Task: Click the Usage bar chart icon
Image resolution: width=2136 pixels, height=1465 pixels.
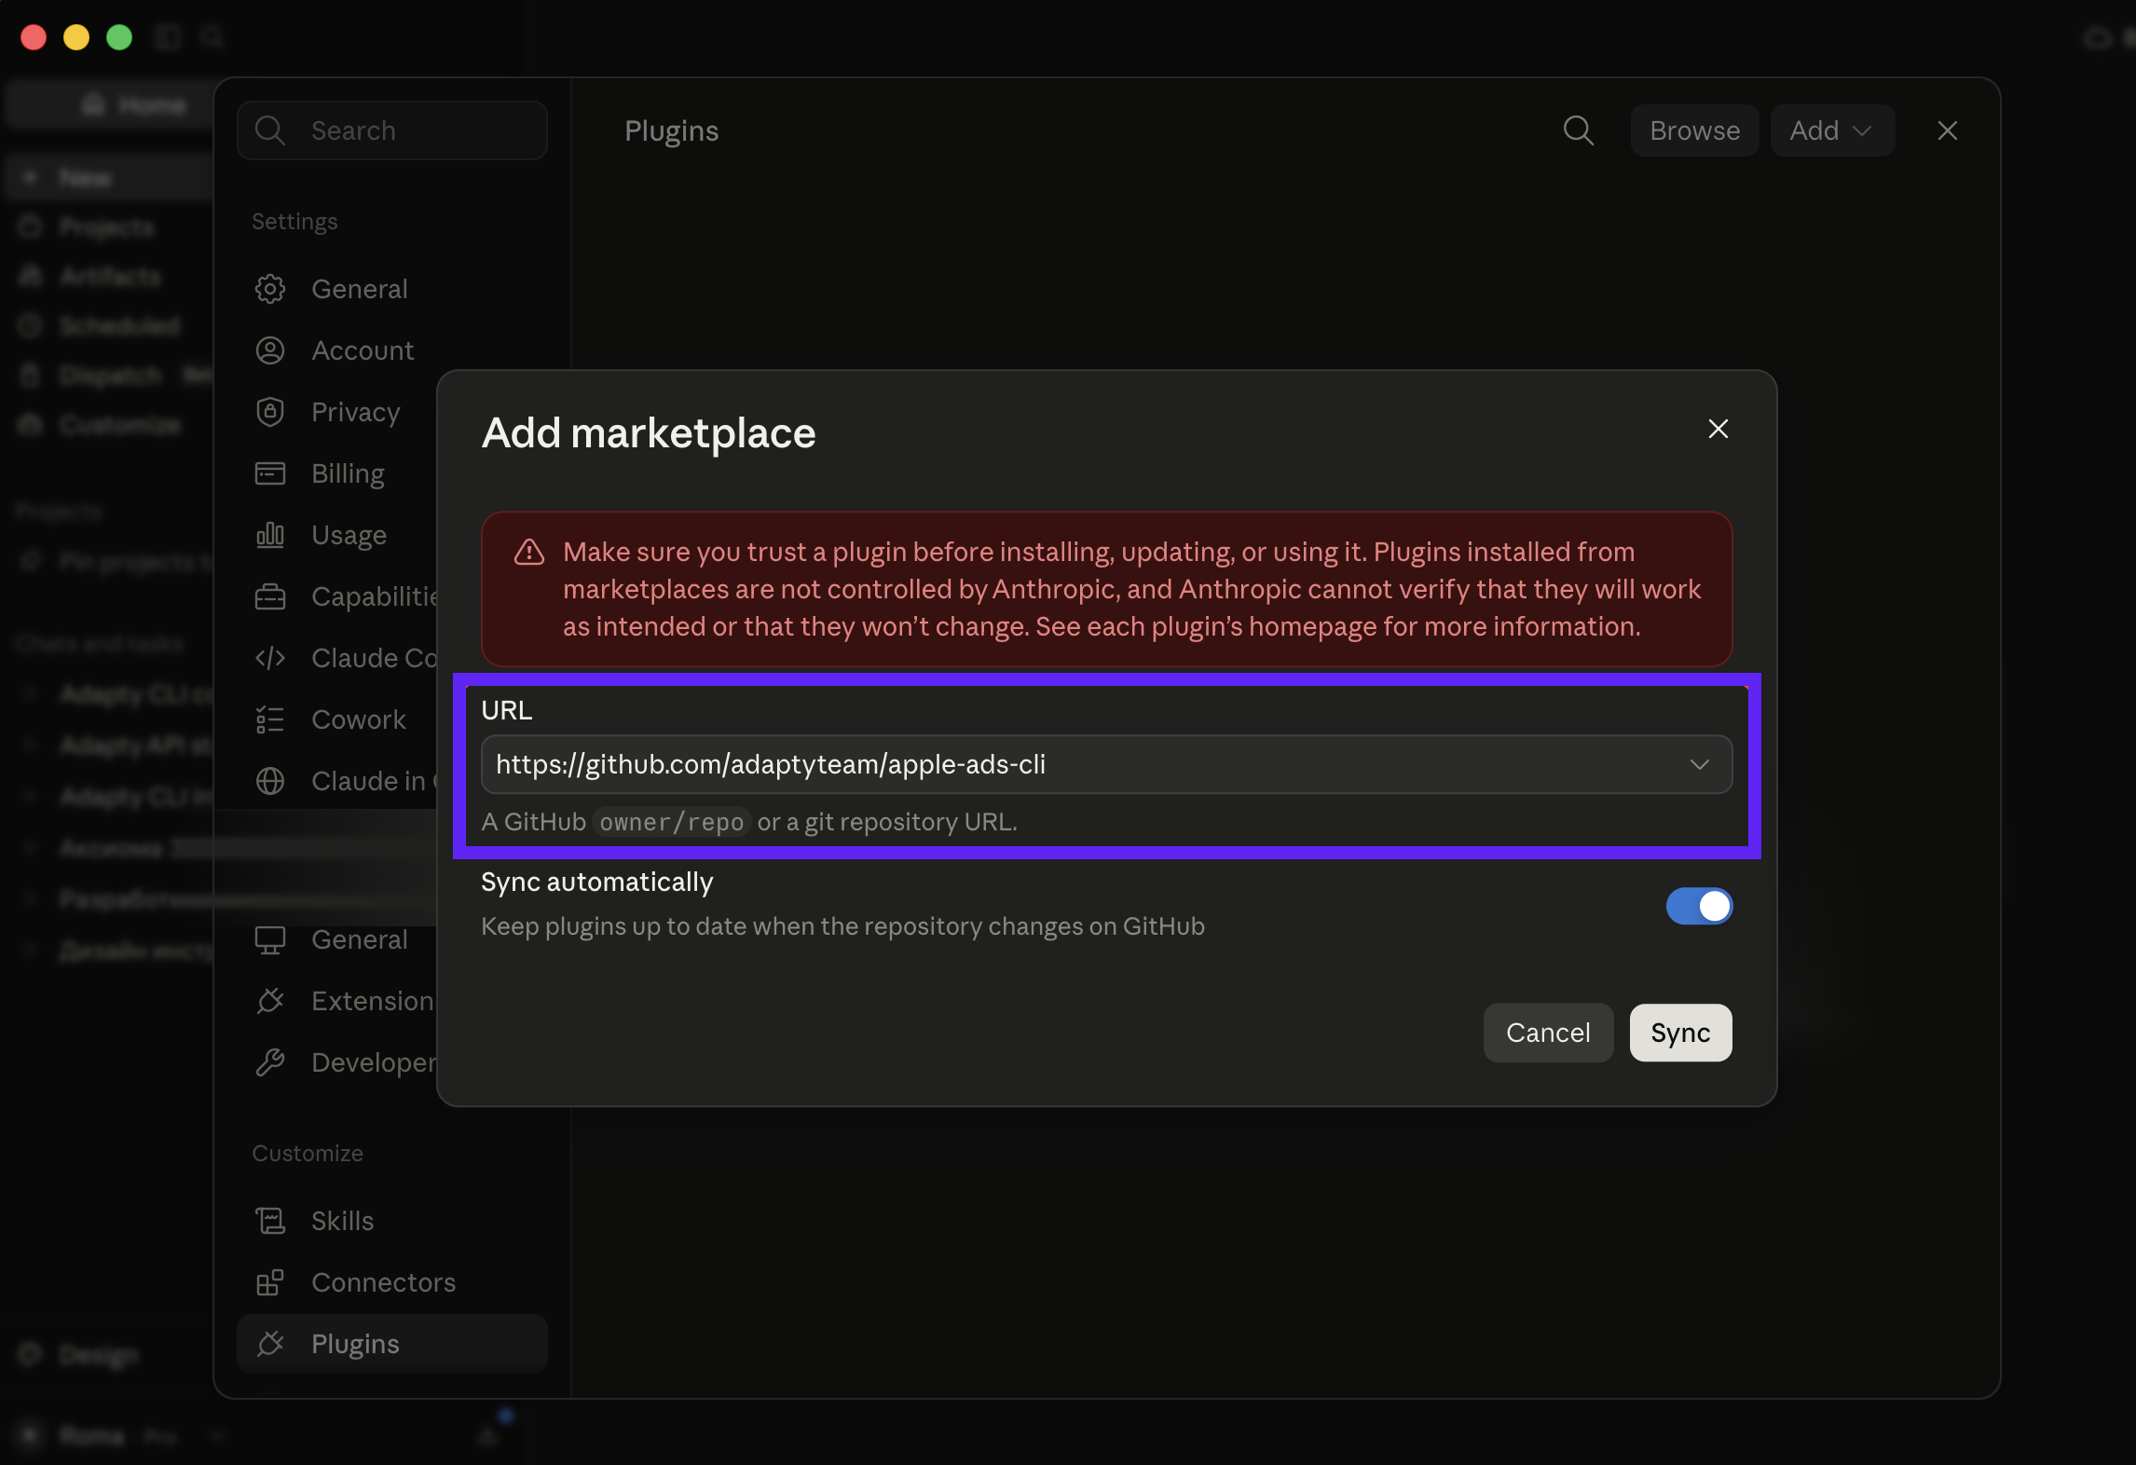Action: click(x=270, y=535)
